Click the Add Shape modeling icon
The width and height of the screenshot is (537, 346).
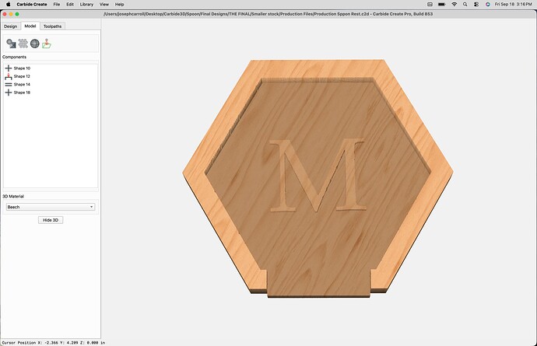pos(12,44)
